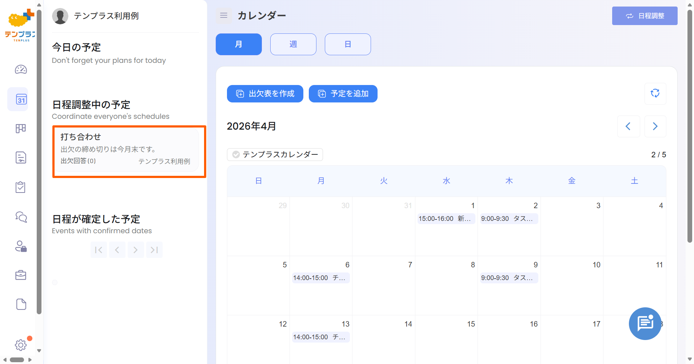
Task: Open the floating chat bubble at bottom right
Action: point(645,323)
